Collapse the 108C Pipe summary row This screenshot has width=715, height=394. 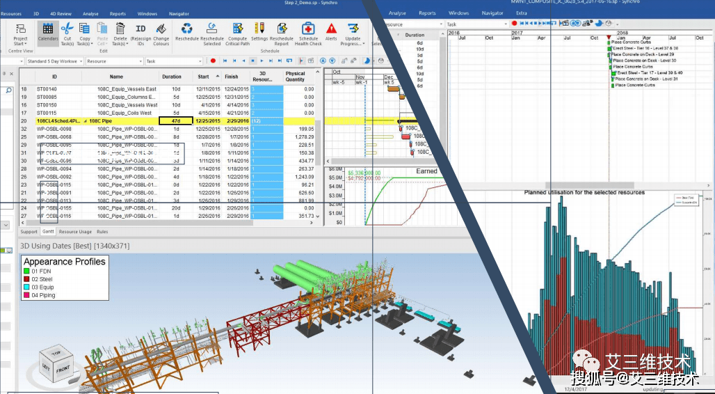[x=86, y=121]
